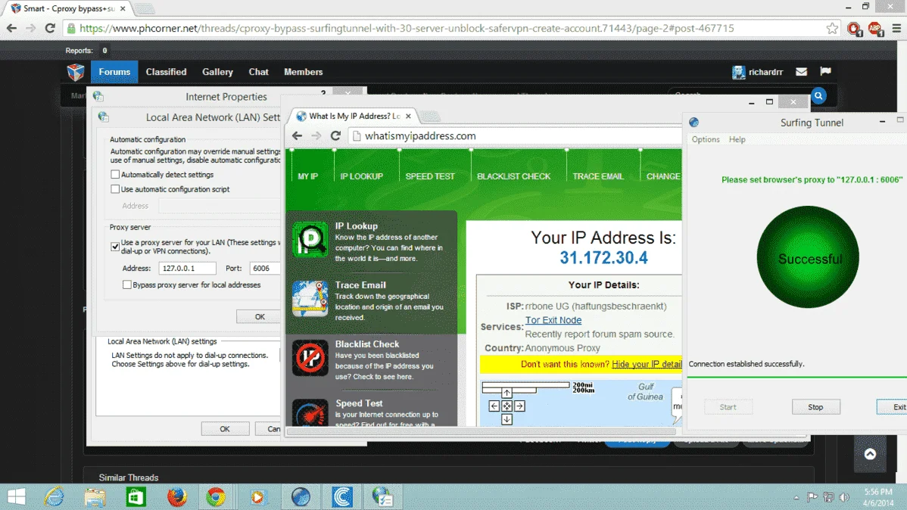The width and height of the screenshot is (907, 510).
Task: Open the Gallery navigation tab
Action: tap(217, 72)
